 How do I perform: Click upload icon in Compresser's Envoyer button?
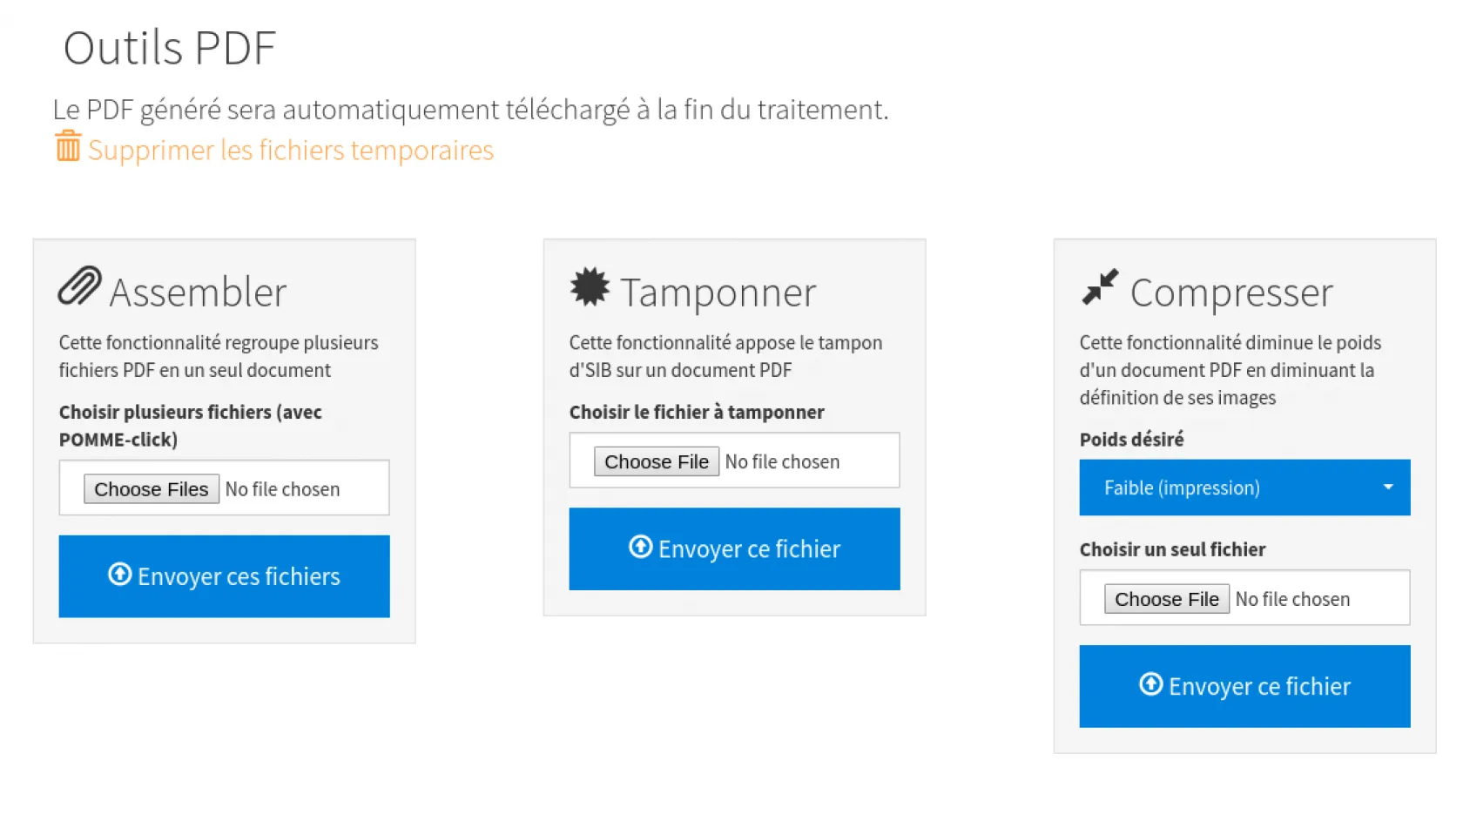pos(1150,684)
